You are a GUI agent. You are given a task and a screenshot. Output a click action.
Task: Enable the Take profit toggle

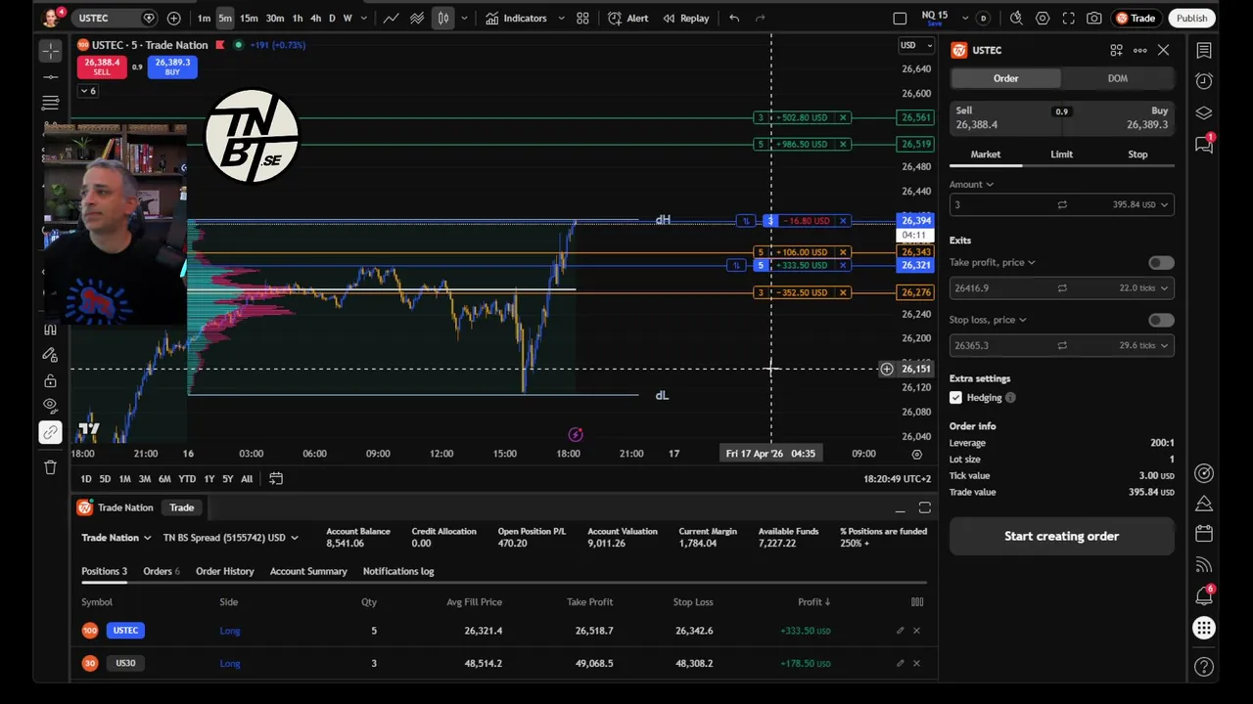[x=1161, y=263]
